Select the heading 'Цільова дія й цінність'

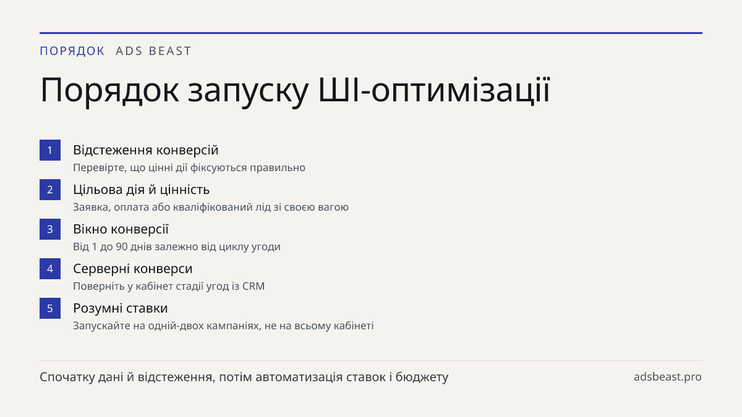click(142, 190)
